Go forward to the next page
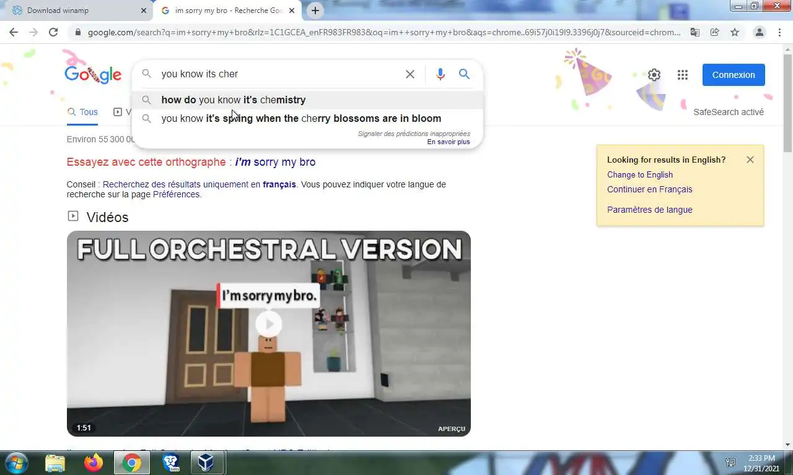 pyautogui.click(x=33, y=32)
